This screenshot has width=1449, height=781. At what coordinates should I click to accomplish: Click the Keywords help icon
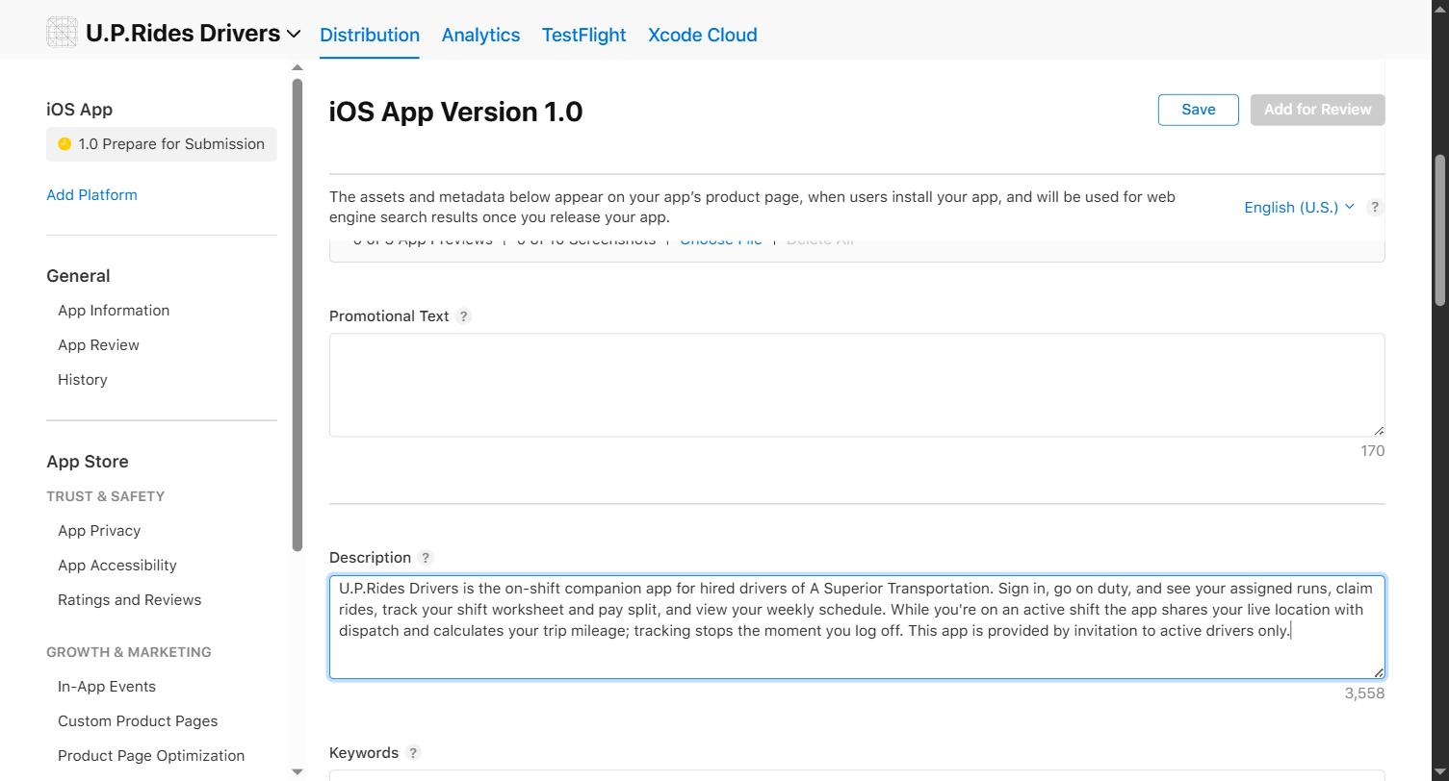click(413, 753)
